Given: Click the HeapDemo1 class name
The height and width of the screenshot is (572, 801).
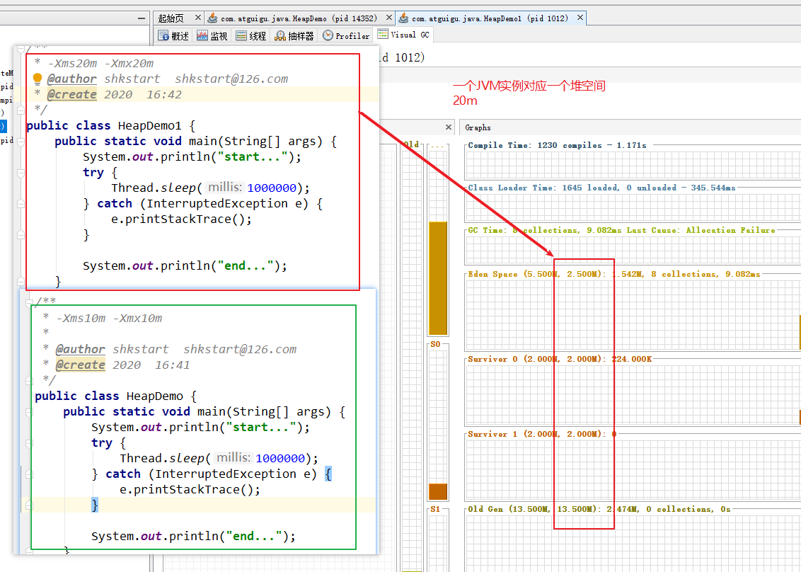Looking at the screenshot, I should tap(150, 126).
